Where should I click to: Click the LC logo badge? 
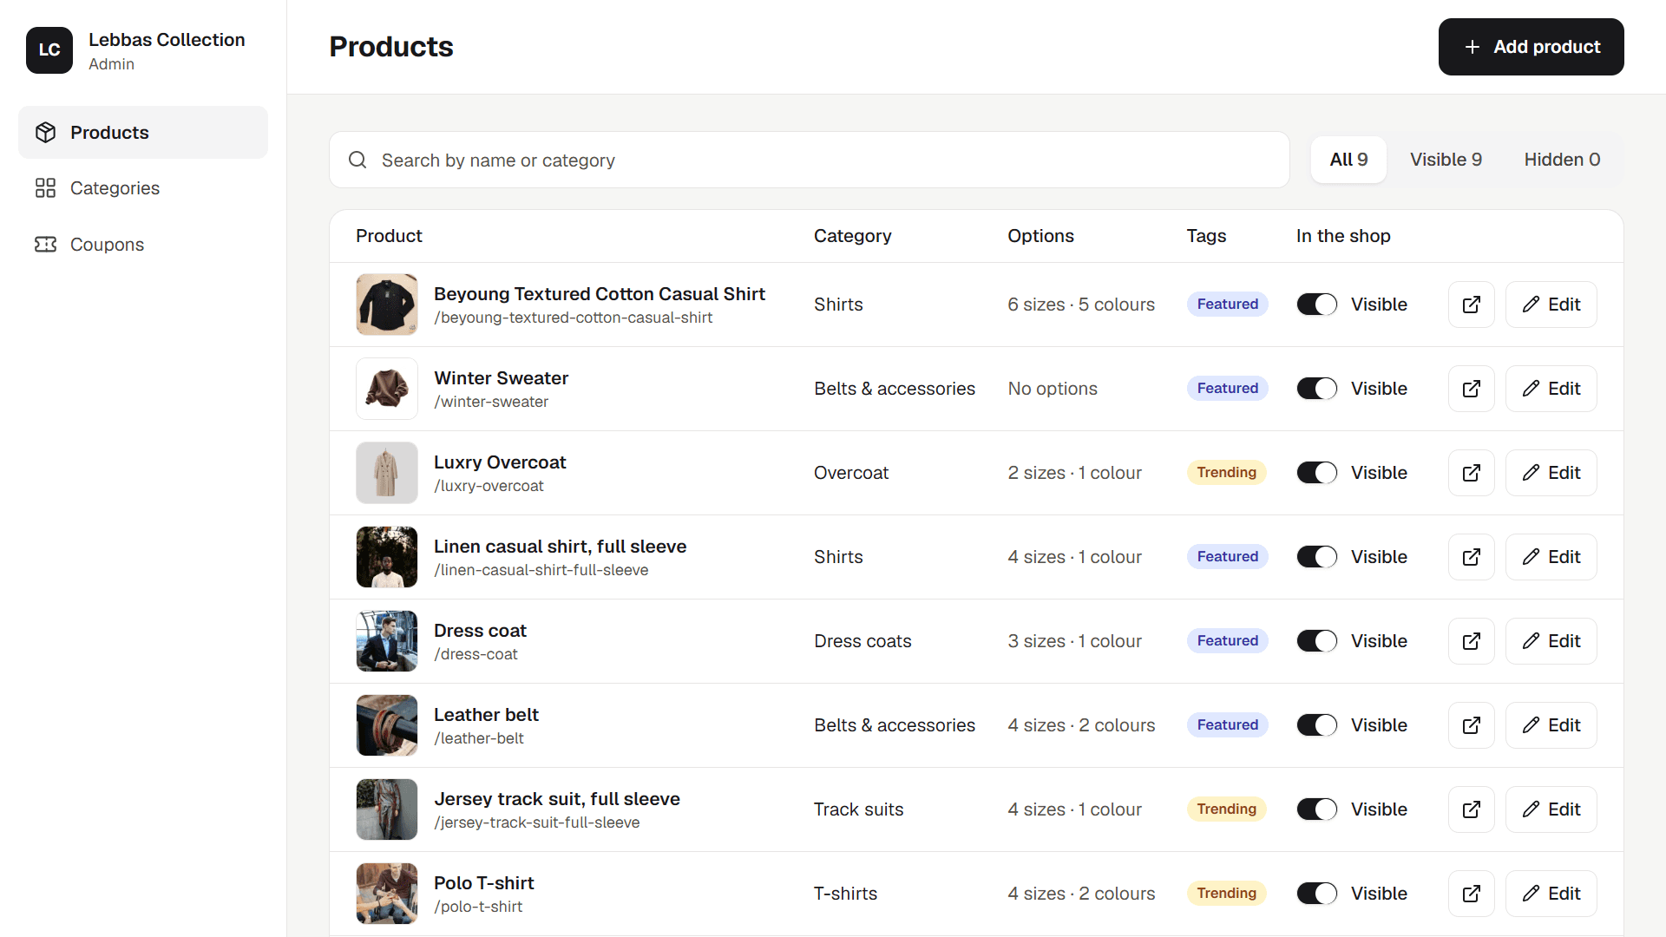[49, 50]
